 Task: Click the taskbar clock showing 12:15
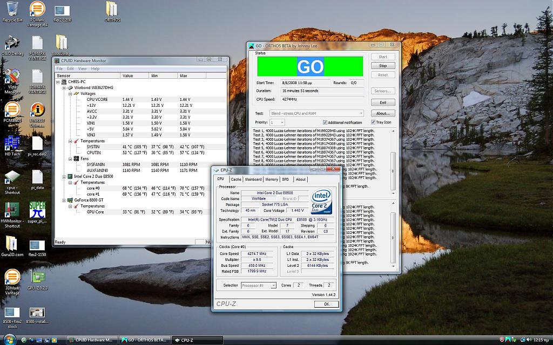pos(541,340)
